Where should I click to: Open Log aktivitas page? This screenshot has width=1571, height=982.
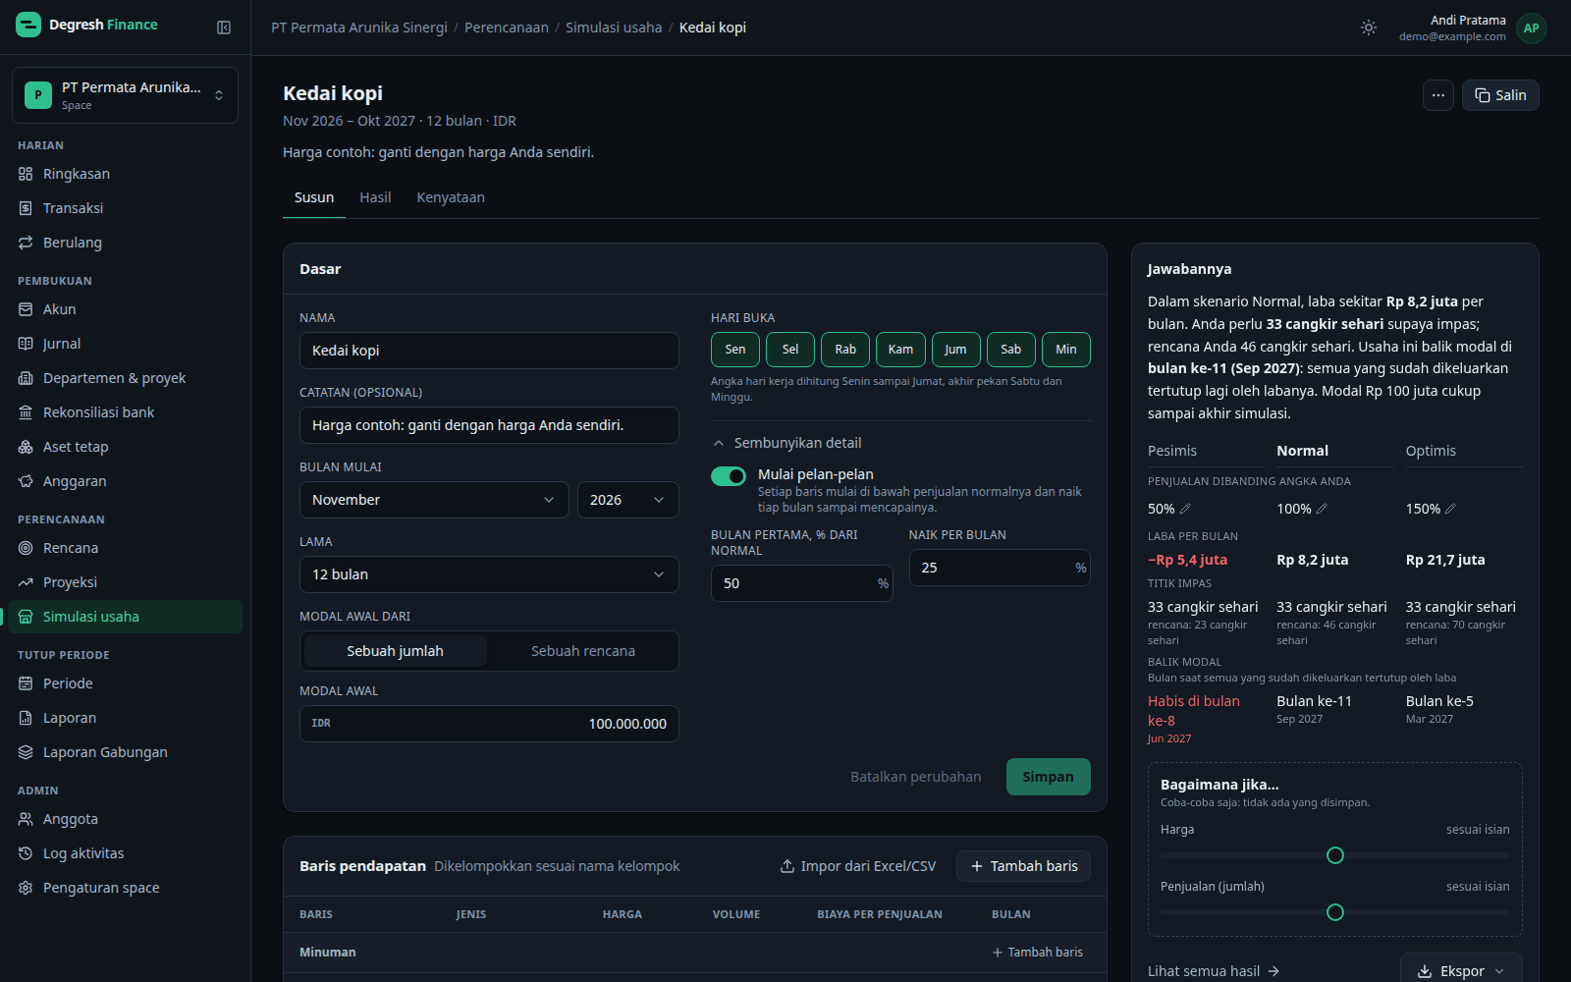click(125, 853)
